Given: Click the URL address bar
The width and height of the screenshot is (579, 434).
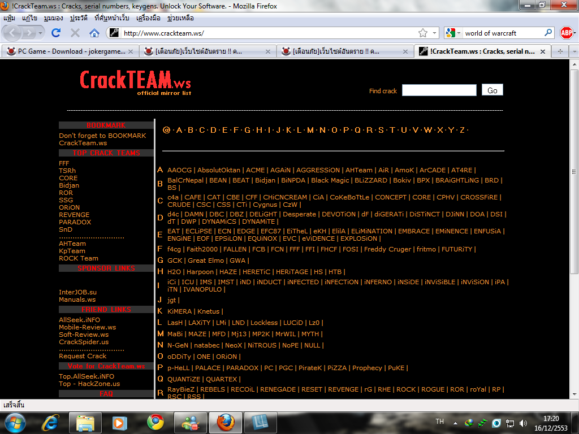Looking at the screenshot, I should [270, 33].
